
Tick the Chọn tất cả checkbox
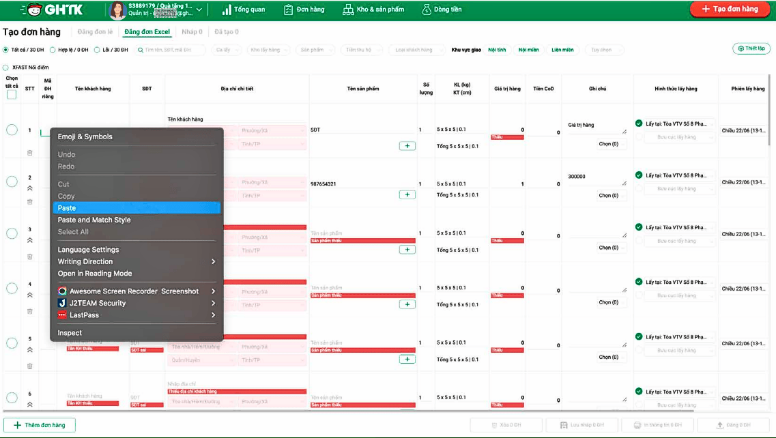12,95
